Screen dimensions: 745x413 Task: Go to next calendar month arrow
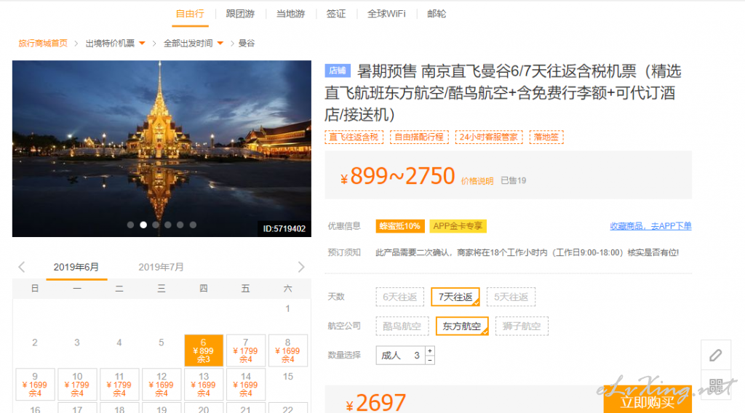coord(301,267)
